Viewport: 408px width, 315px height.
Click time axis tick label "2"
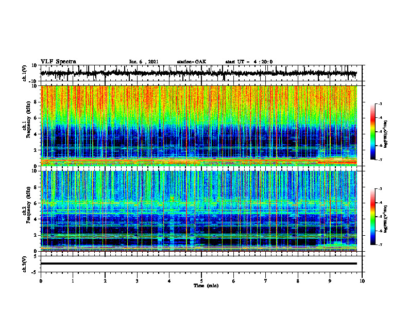pos(105,281)
